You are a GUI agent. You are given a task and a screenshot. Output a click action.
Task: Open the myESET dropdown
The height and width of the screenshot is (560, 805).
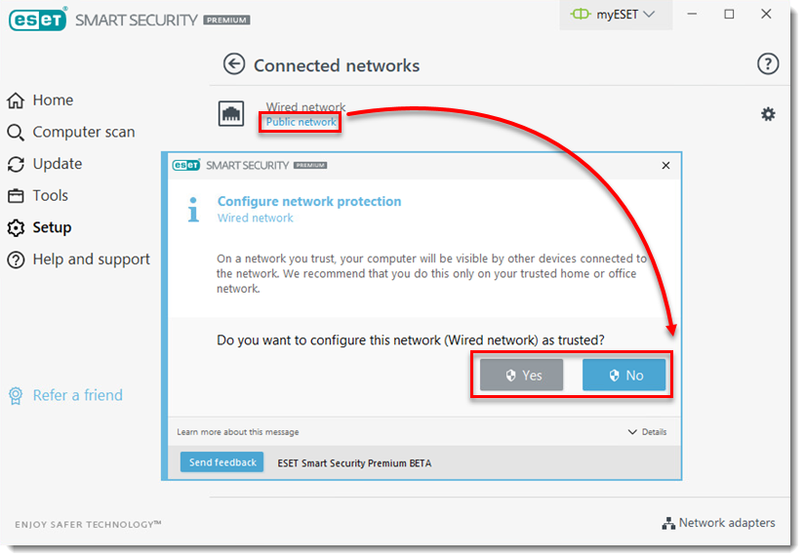(x=615, y=15)
